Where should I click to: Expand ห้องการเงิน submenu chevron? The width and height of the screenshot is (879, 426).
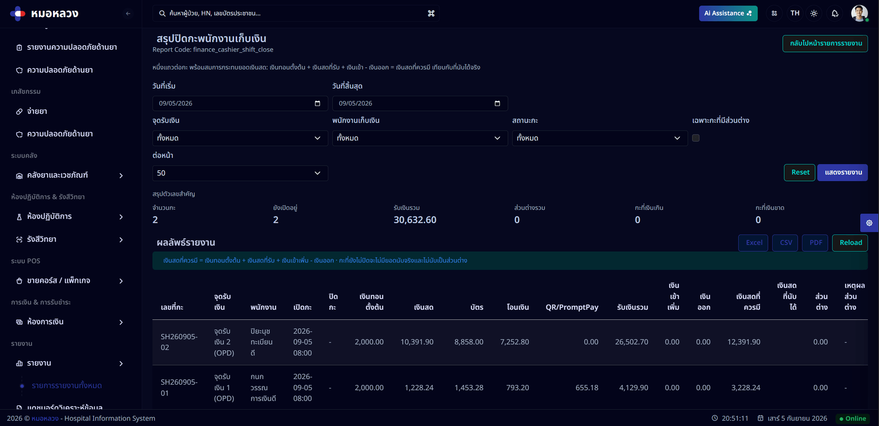[121, 322]
